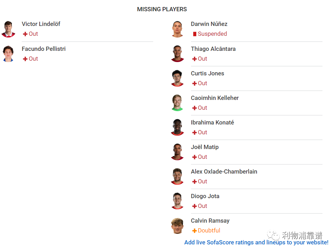Click Curtis Jones's player photo
Viewport: 333px width, 250px height.
coord(177,79)
